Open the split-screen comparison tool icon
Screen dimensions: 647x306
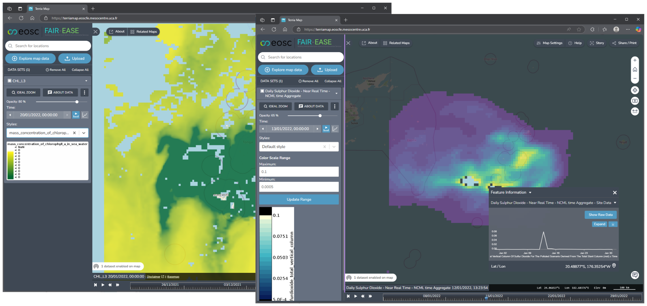point(635,101)
